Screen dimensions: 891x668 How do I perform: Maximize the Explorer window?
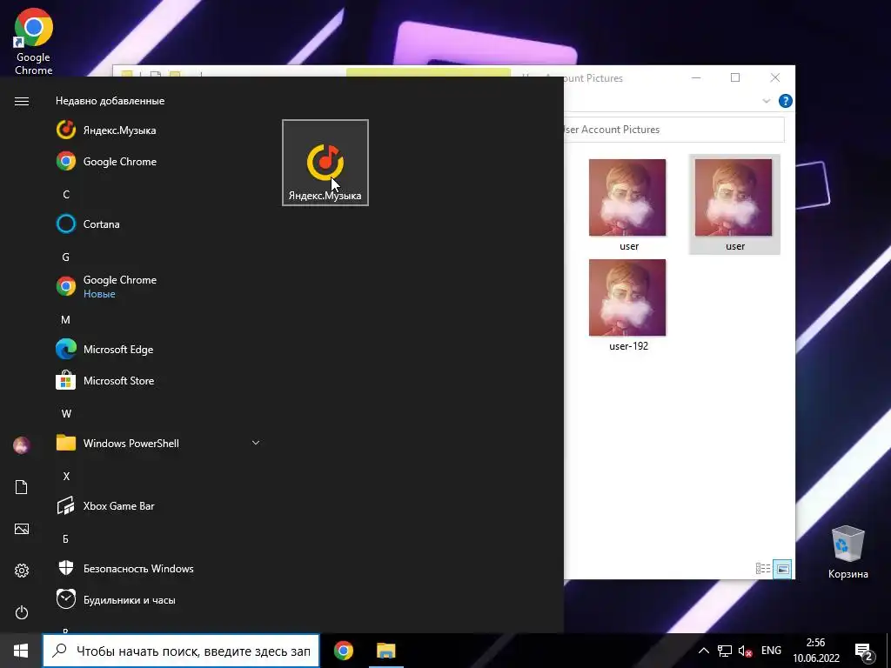click(x=735, y=77)
